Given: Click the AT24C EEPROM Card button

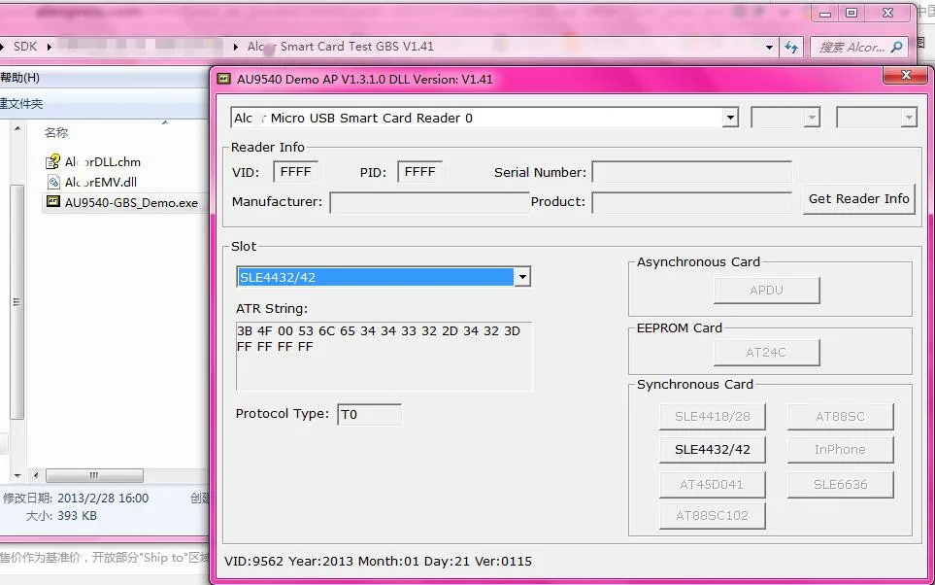Looking at the screenshot, I should (766, 352).
